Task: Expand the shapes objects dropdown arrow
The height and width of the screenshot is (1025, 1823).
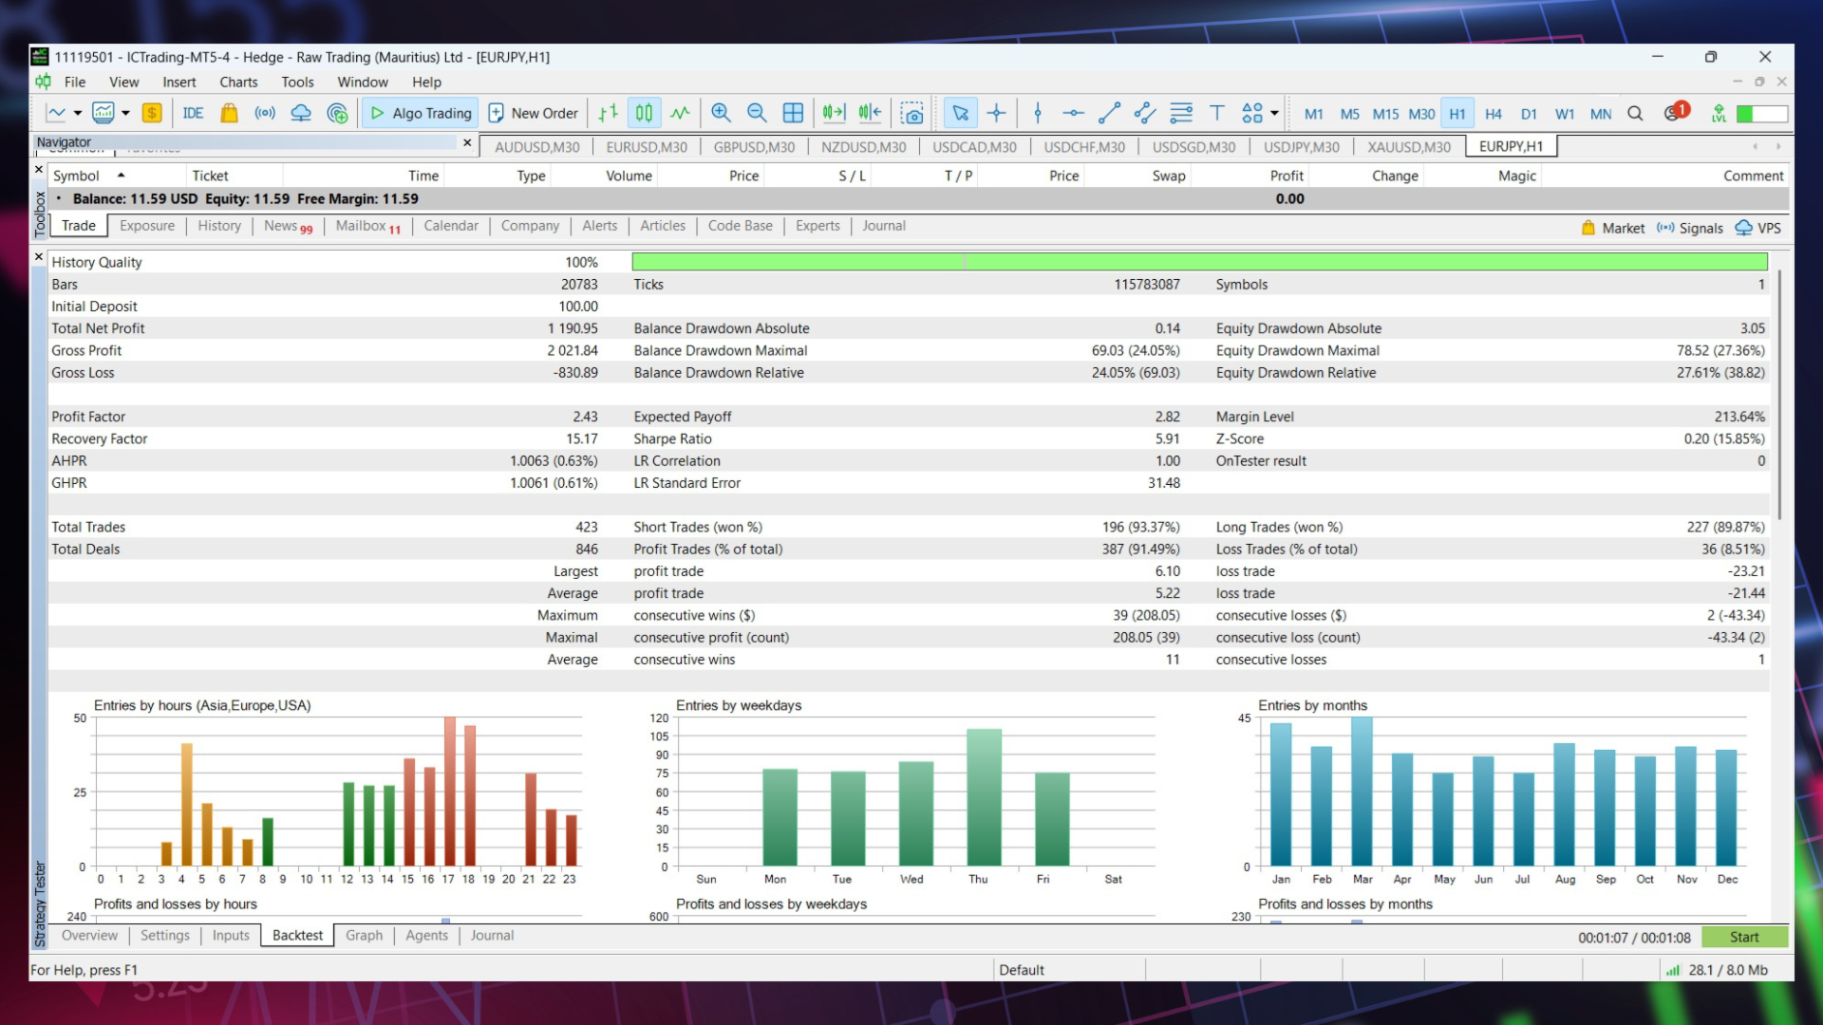Action: tap(1274, 113)
